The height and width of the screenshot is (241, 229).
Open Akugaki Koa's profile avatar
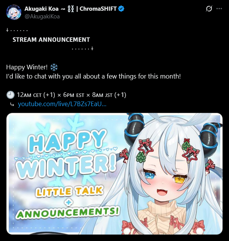[14, 12]
